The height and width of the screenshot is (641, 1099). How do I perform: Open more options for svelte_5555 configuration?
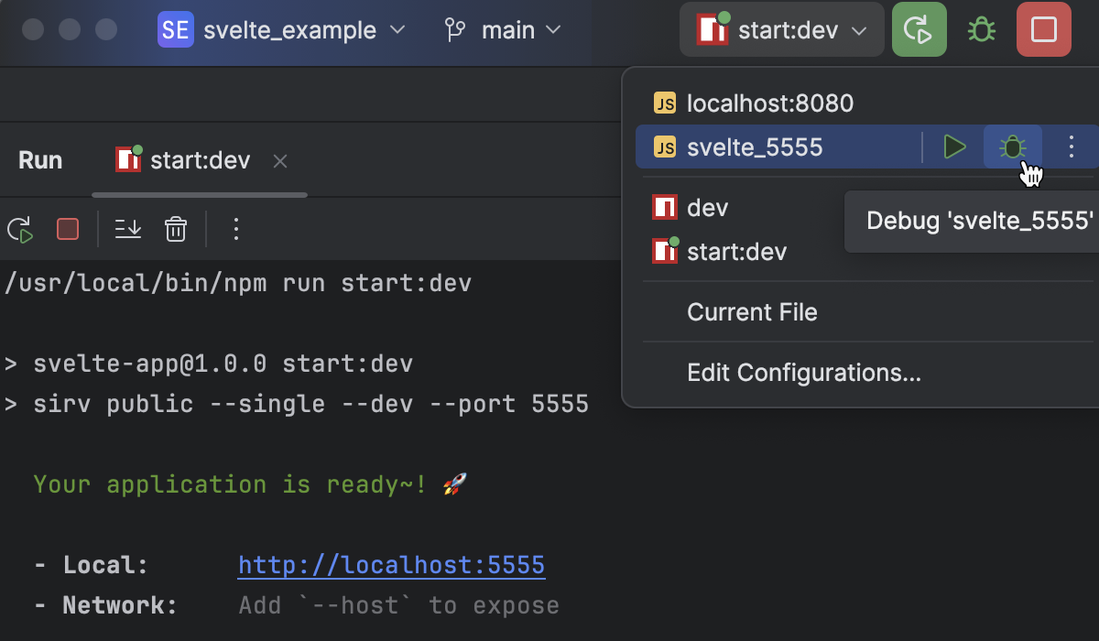(x=1071, y=147)
